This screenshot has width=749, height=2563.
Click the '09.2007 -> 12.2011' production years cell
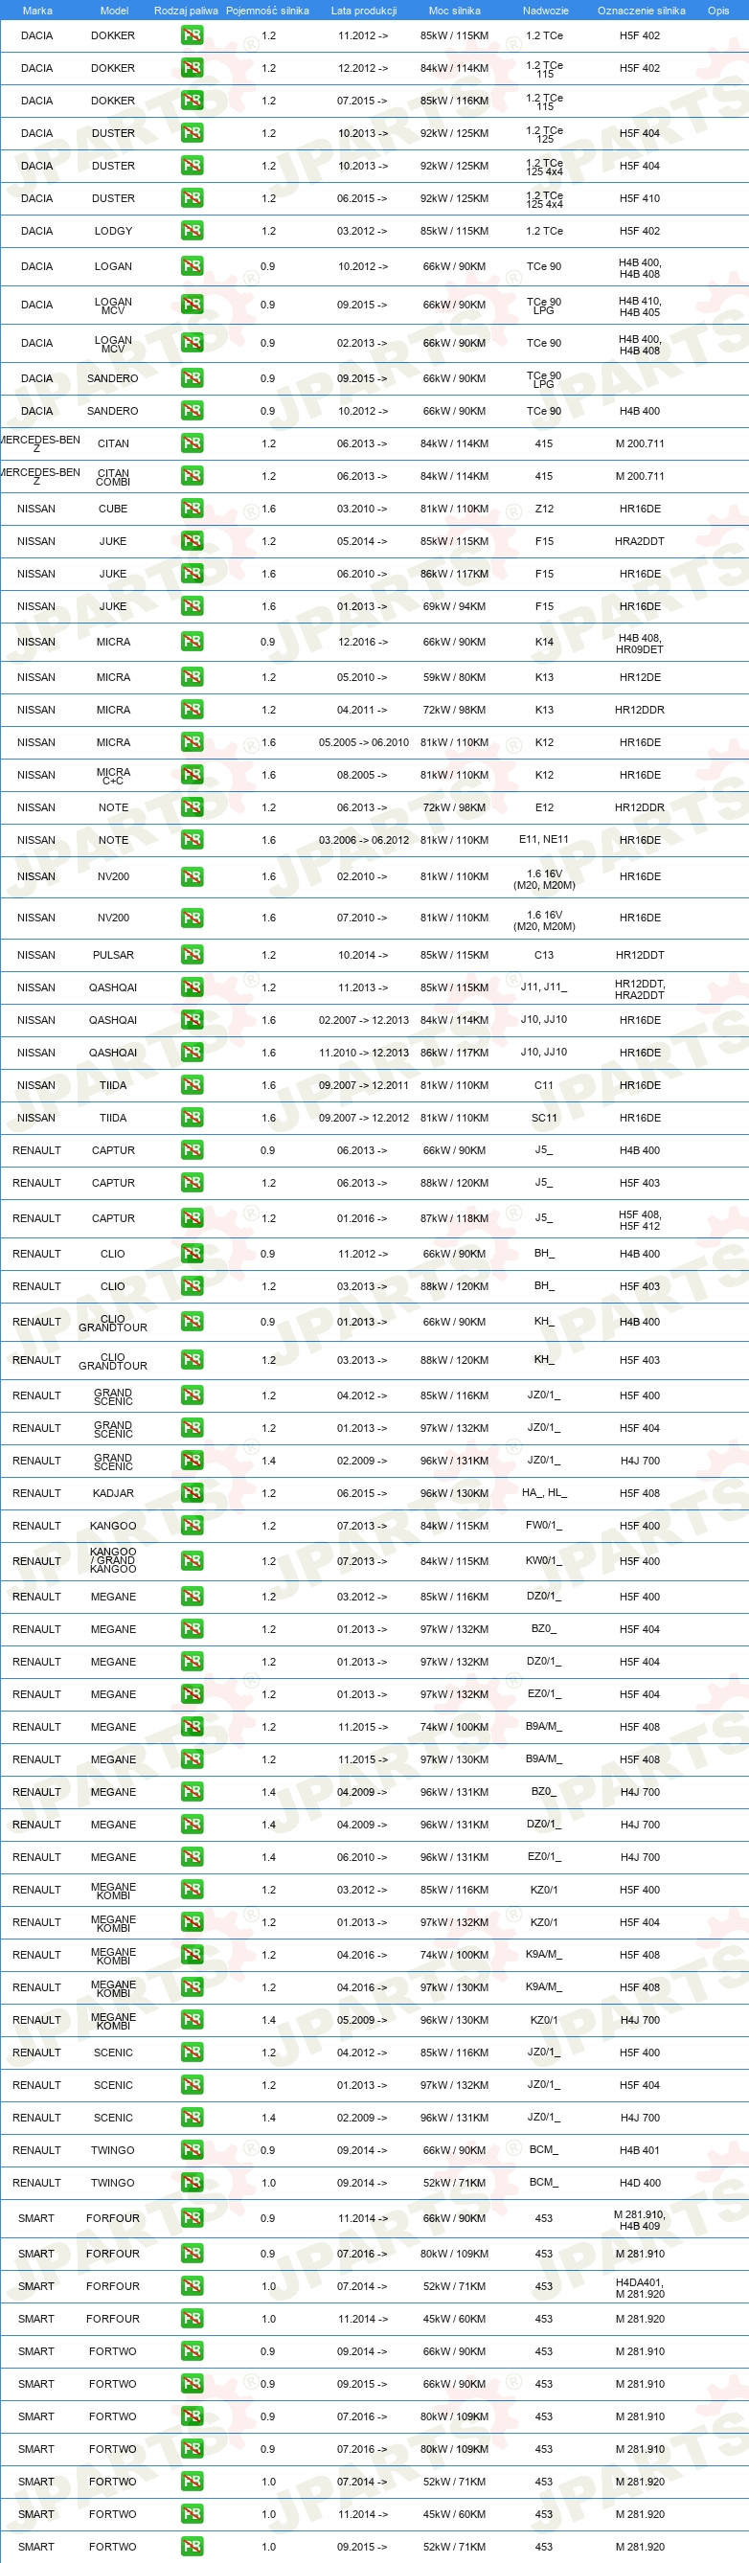(x=364, y=1085)
